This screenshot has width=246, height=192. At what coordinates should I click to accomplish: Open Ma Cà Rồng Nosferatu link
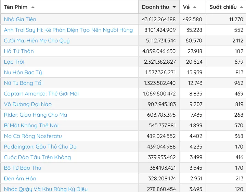click(33, 136)
